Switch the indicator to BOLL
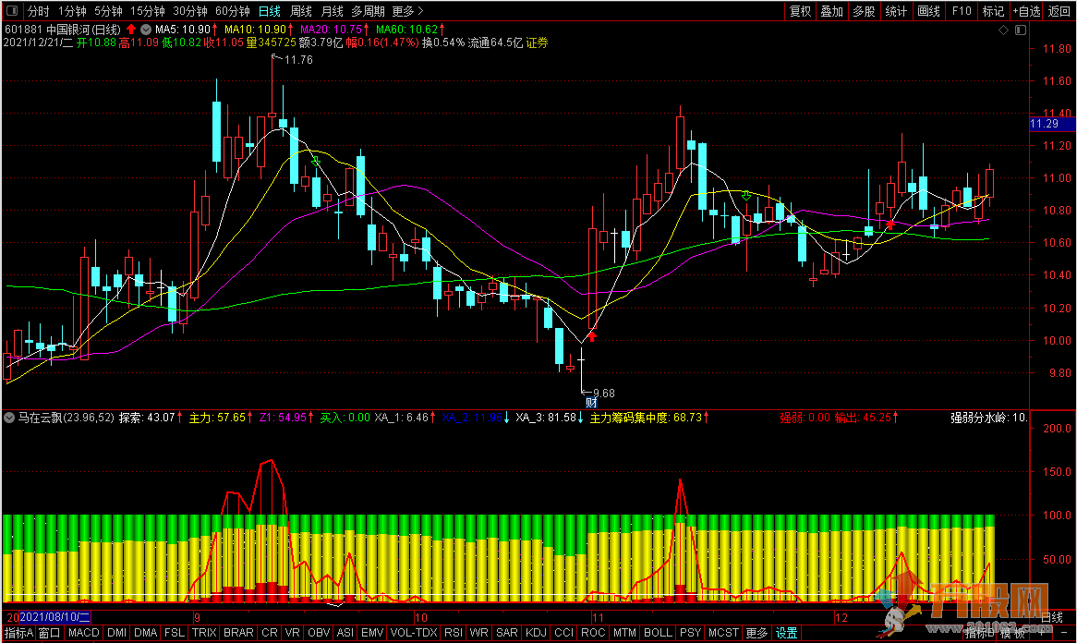The height and width of the screenshot is (643, 1077). point(658,633)
